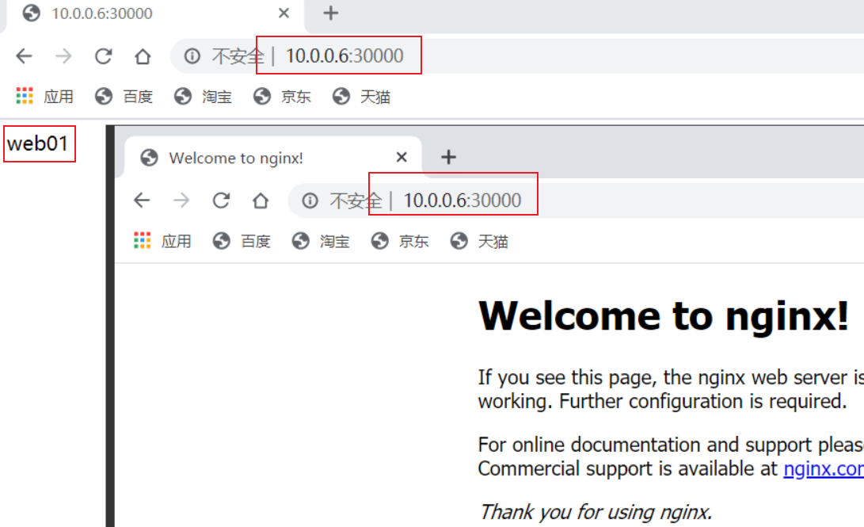Click the back arrow in the nginx browser window

(142, 200)
